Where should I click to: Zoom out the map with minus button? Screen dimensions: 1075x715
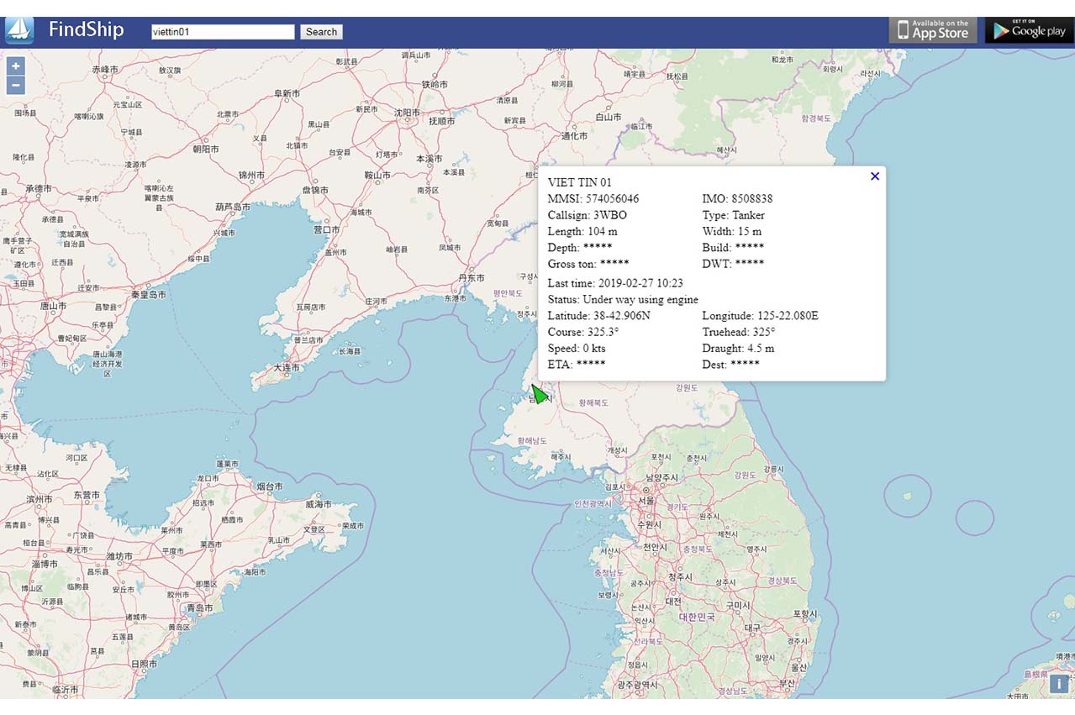tap(16, 85)
